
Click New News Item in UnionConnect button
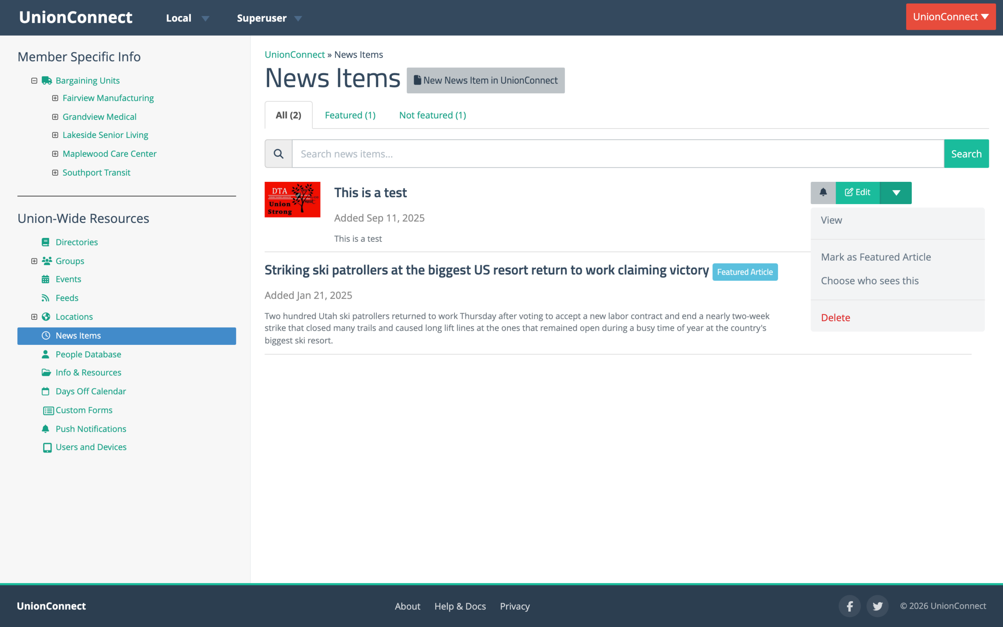[x=485, y=80]
